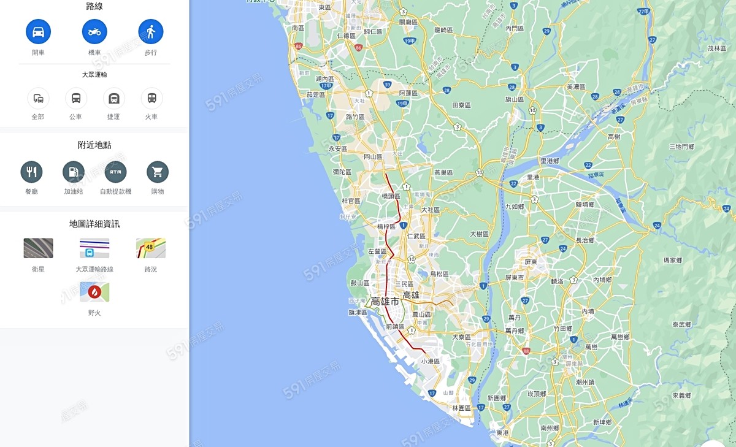
Task: Select the 開車 driving route icon
Action: [x=38, y=31]
